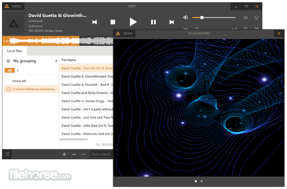Select David Guetta vs Snoop Dogg track
This screenshot has height=189, width=287.
tap(86, 101)
